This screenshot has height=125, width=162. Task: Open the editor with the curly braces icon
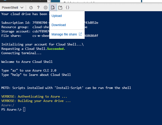point(67,8)
